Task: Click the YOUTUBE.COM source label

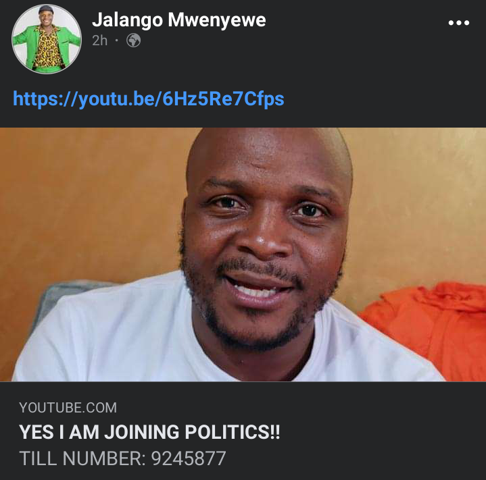Action: click(68, 408)
